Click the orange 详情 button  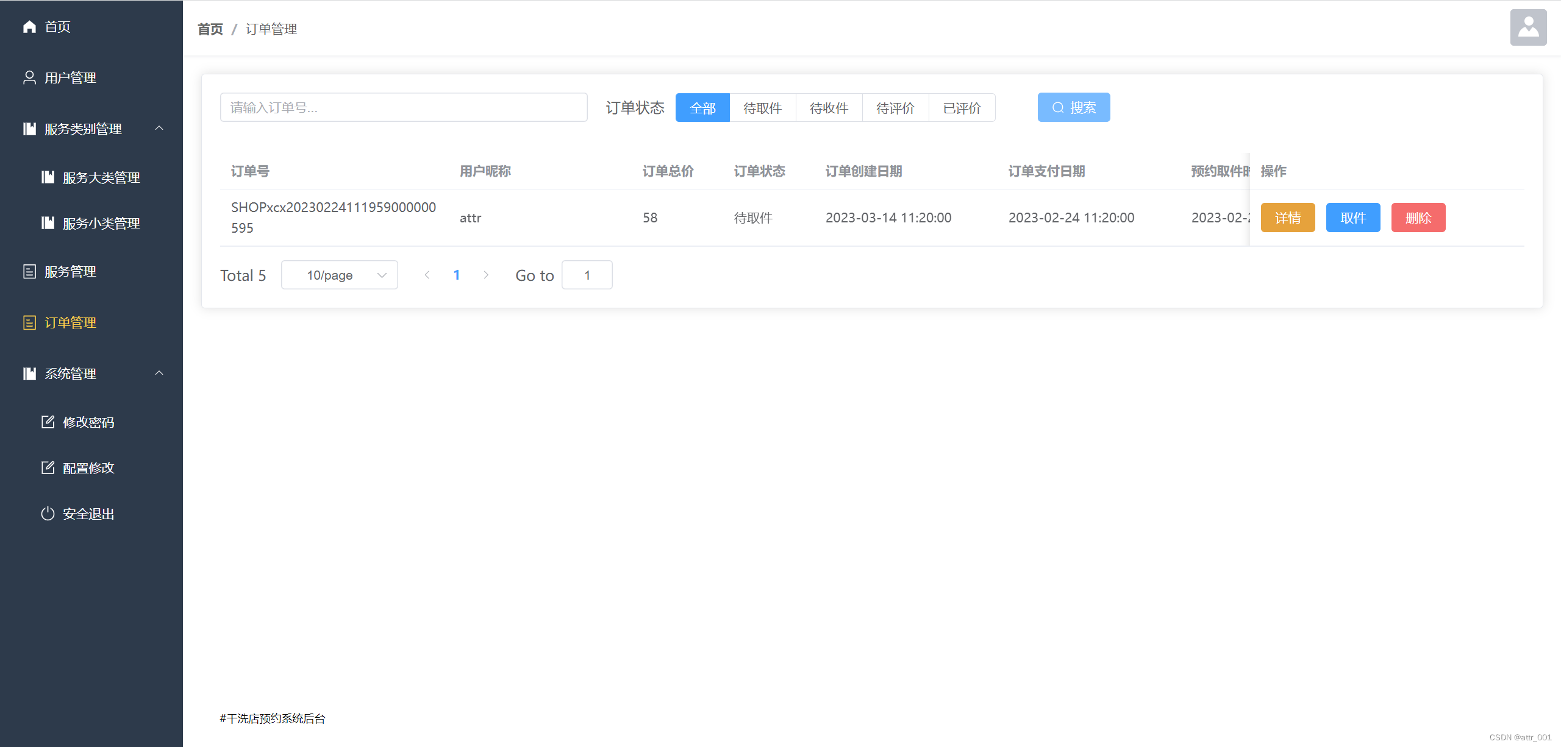1287,218
